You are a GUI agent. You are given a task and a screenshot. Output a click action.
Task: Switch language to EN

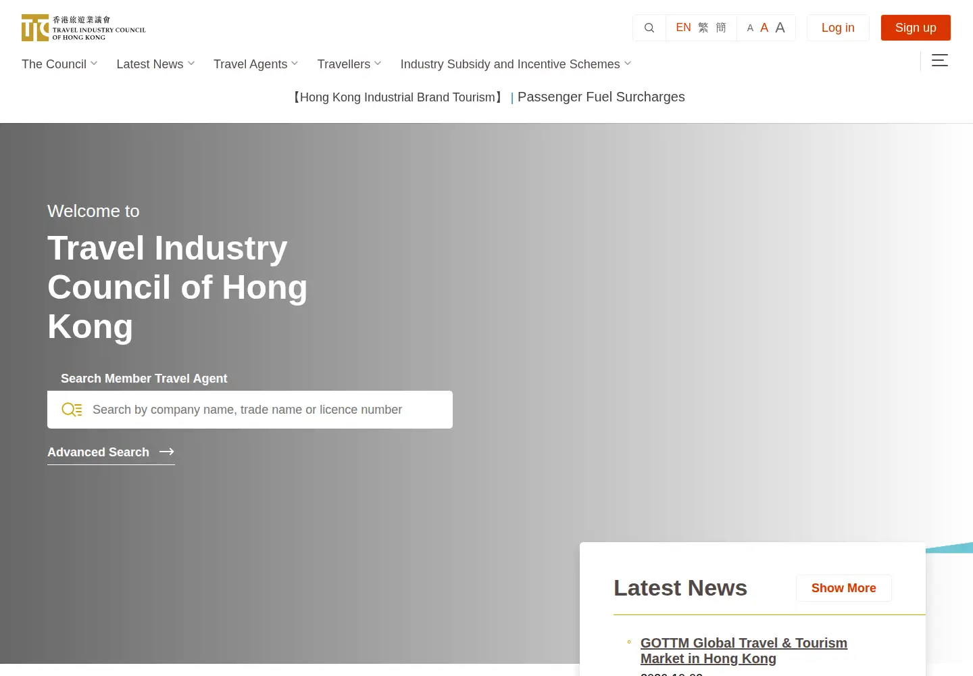[683, 28]
